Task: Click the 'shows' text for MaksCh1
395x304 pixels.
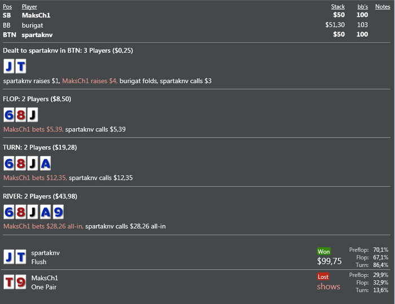Action: 328,287
